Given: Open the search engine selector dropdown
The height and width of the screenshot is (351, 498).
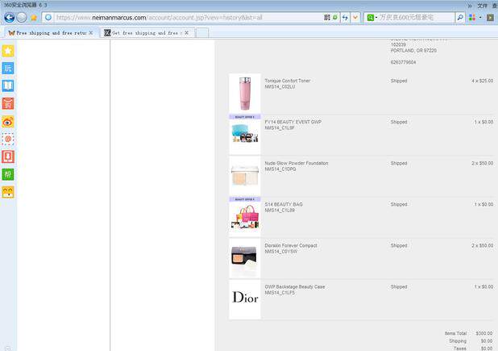Looking at the screenshot, I should pos(372,18).
